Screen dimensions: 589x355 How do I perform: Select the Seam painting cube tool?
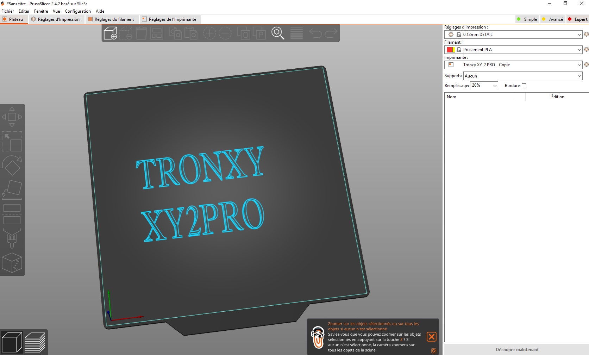12,263
